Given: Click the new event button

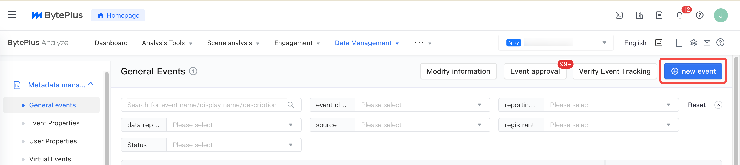Looking at the screenshot, I should click(693, 71).
